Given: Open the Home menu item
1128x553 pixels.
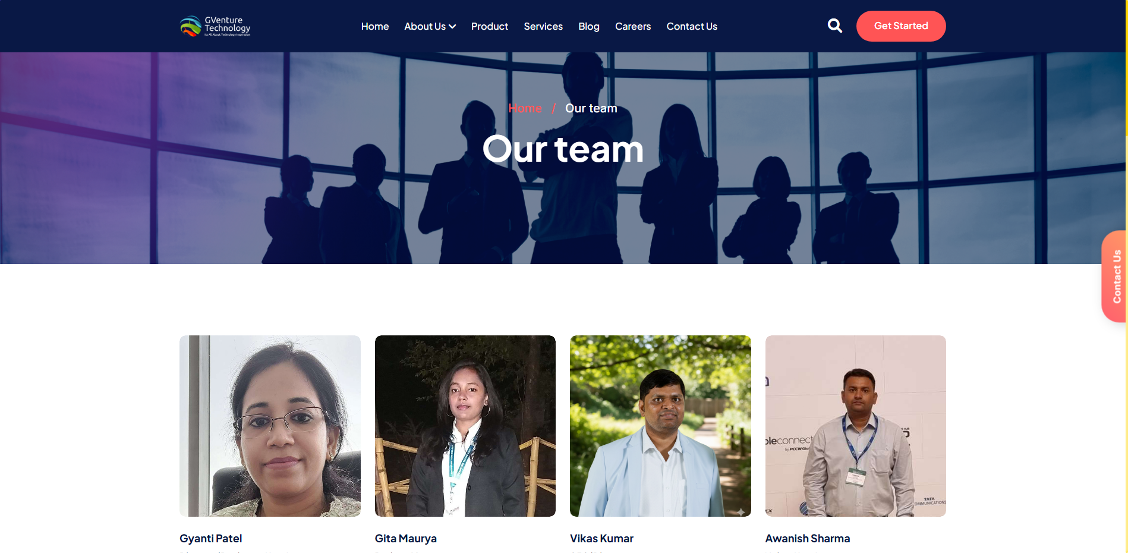Looking at the screenshot, I should [375, 26].
